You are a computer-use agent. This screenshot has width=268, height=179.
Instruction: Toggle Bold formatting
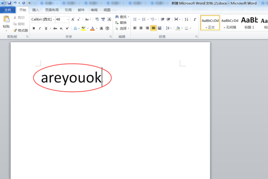coord(33,28)
